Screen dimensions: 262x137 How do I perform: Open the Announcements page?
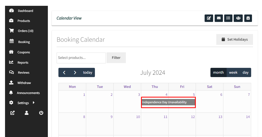pyautogui.click(x=28, y=93)
